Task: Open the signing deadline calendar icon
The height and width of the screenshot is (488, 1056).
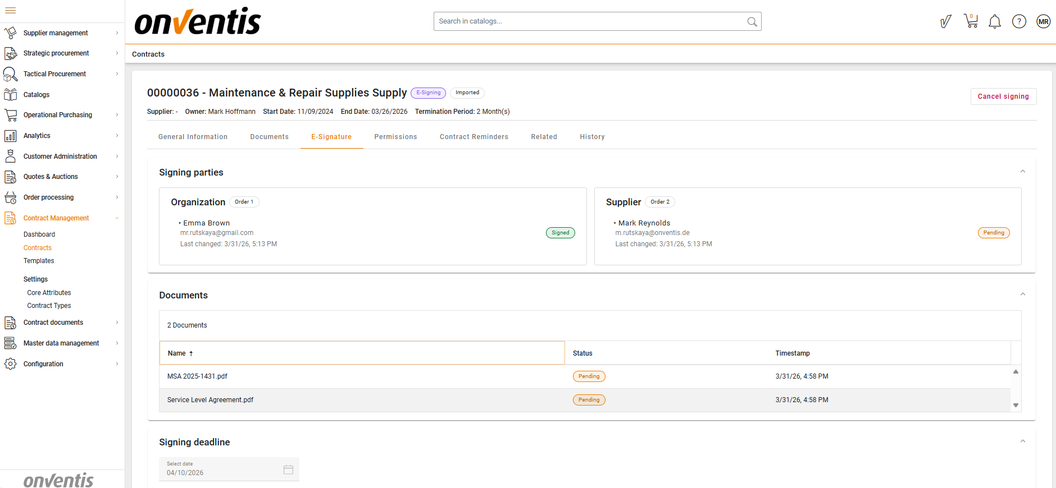Action: (x=288, y=469)
